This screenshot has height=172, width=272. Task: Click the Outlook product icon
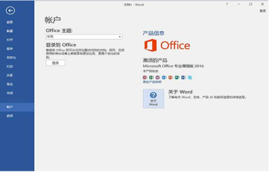[x=164, y=77]
